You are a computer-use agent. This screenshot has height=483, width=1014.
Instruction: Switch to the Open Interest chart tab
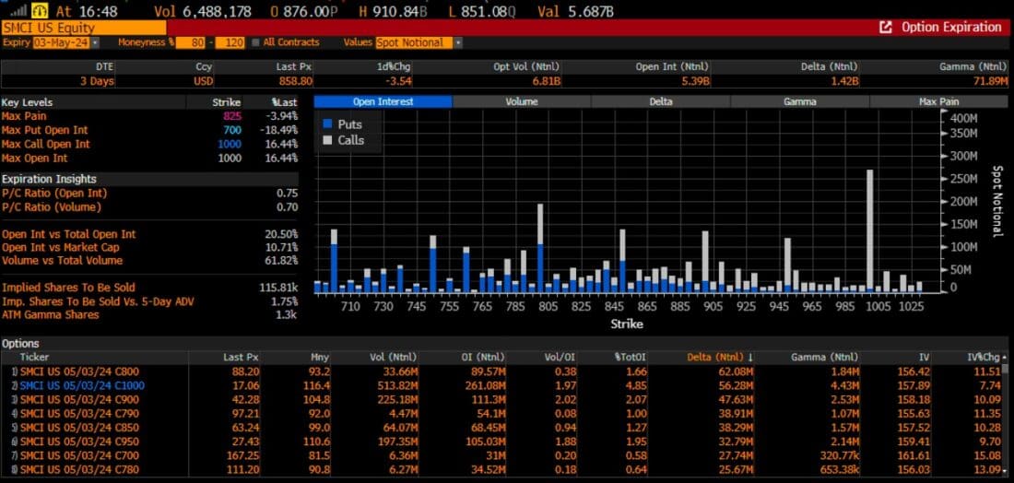tap(383, 101)
